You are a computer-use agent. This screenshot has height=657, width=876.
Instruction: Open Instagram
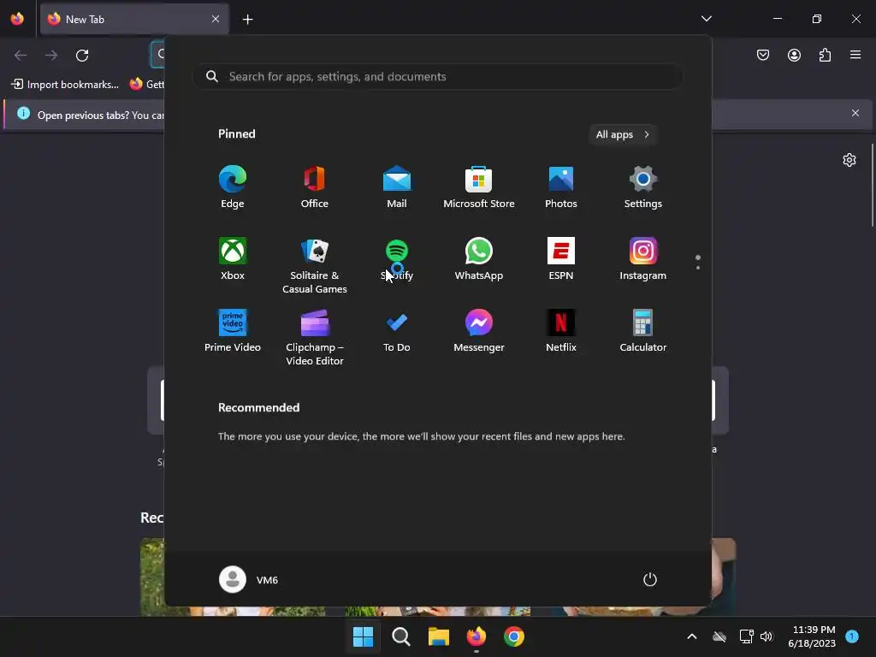pyautogui.click(x=643, y=258)
